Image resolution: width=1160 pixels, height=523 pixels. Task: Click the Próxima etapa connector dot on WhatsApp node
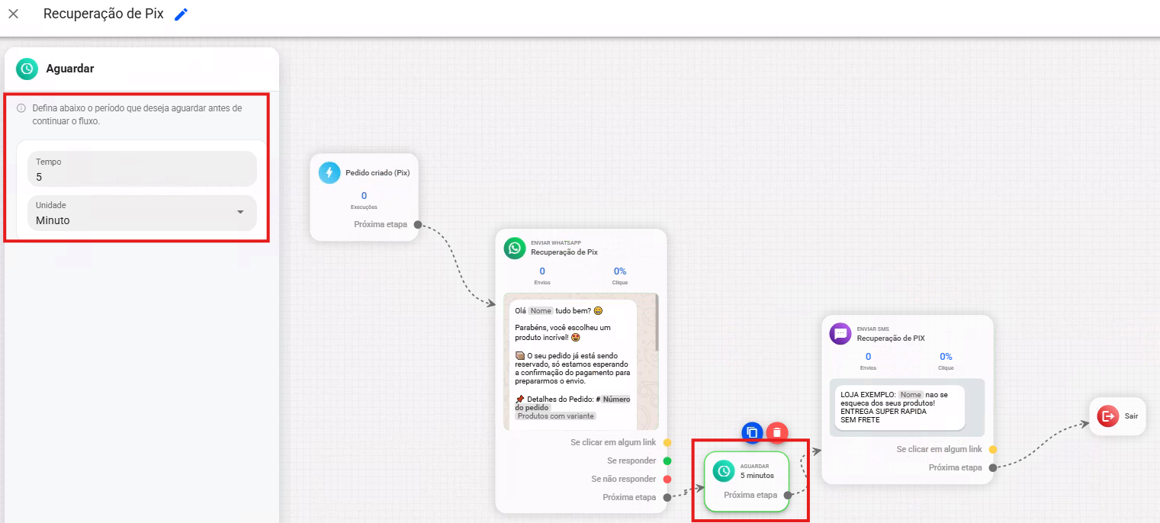tap(667, 497)
